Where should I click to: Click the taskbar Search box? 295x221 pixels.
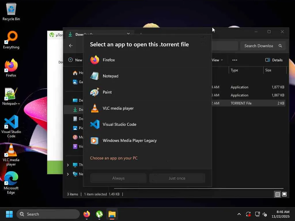(x=48, y=214)
